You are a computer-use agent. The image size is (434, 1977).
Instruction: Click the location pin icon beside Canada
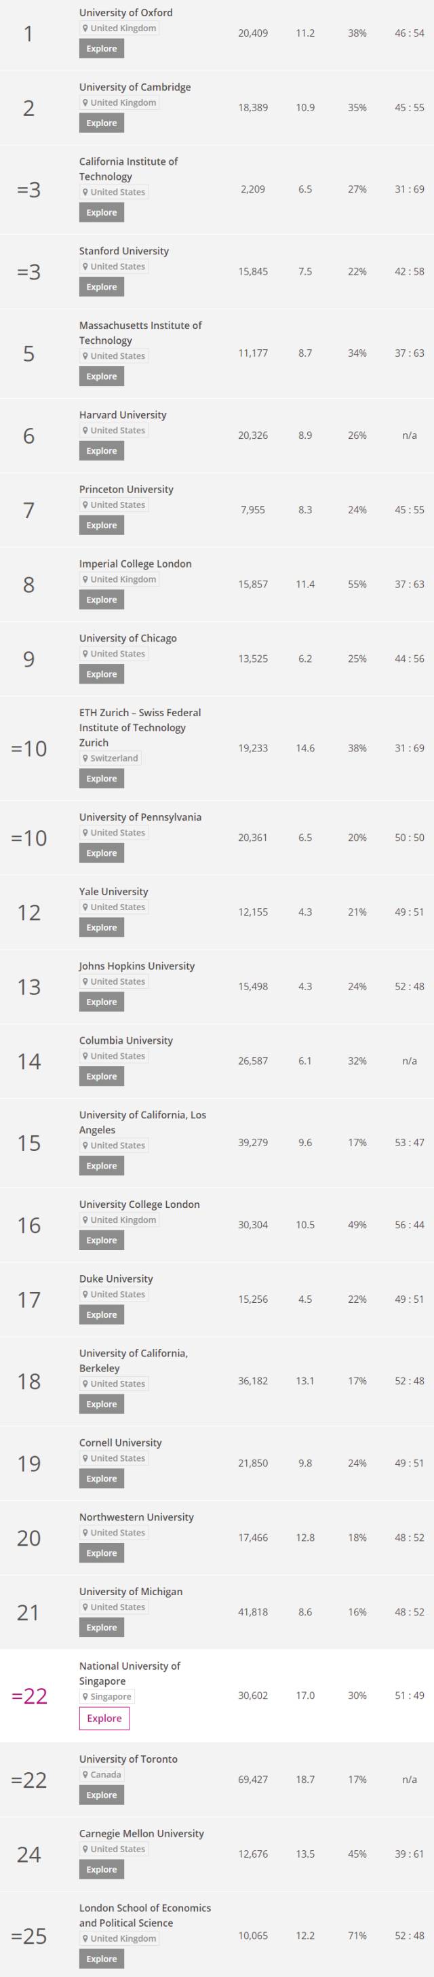click(85, 1774)
